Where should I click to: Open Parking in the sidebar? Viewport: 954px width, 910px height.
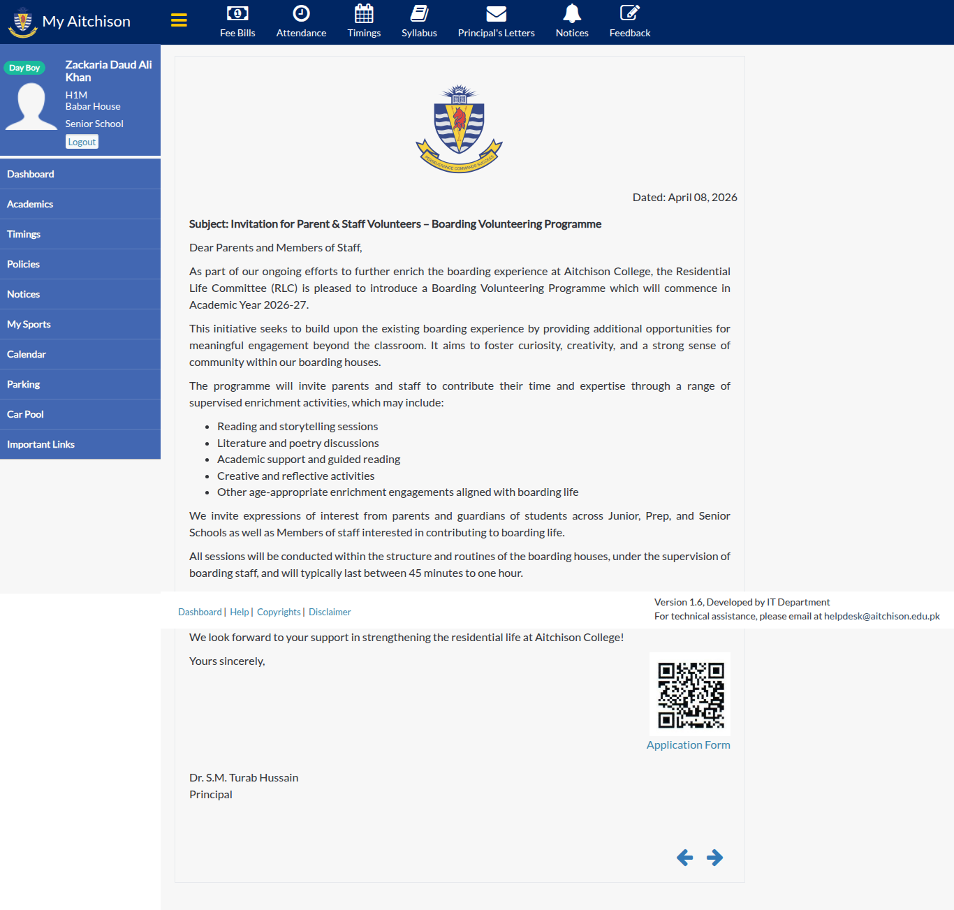point(80,384)
